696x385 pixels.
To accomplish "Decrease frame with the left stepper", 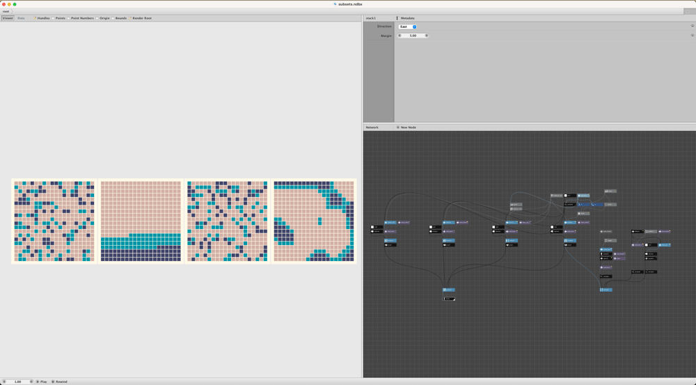I will click(x=4, y=382).
